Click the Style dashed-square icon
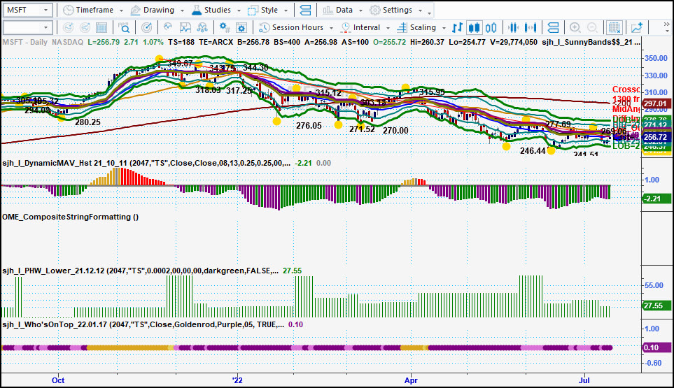The height and width of the screenshot is (388, 674). click(x=253, y=10)
